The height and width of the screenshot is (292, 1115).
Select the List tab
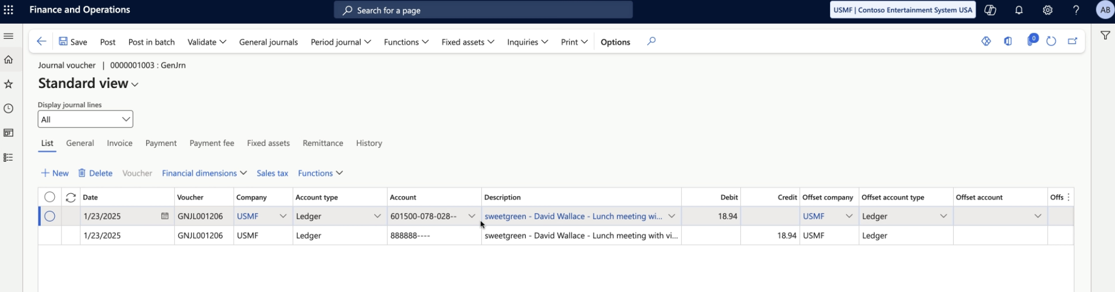coord(47,143)
